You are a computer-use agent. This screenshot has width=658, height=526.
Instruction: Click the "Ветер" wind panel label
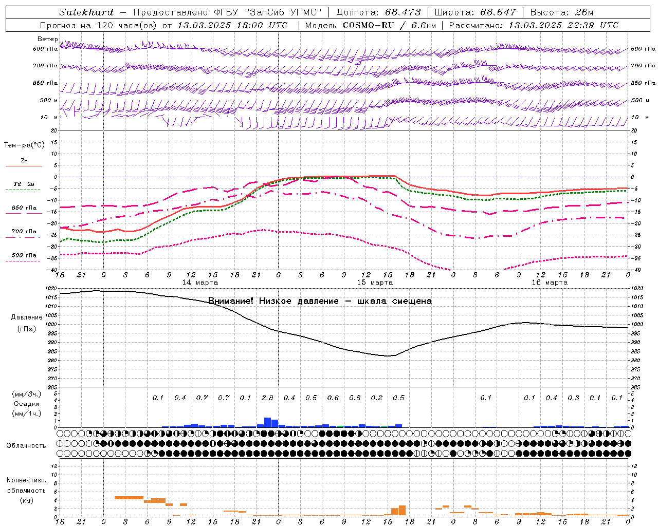pyautogui.click(x=48, y=39)
